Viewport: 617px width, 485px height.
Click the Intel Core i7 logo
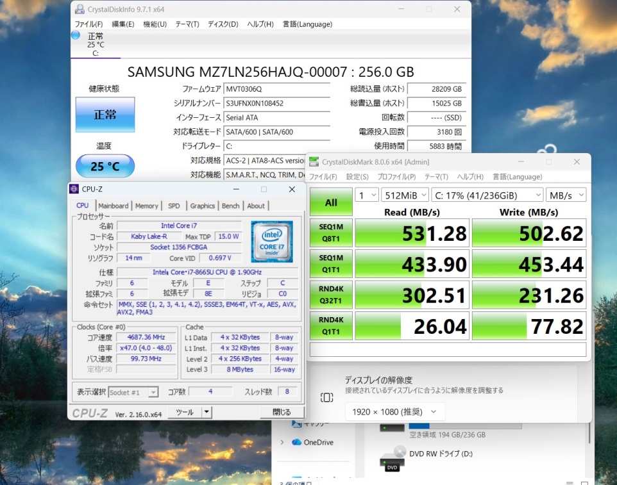pos(272,242)
